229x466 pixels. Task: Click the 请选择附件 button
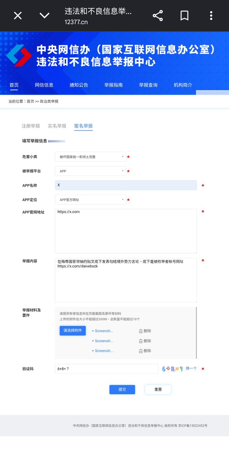coord(73,330)
